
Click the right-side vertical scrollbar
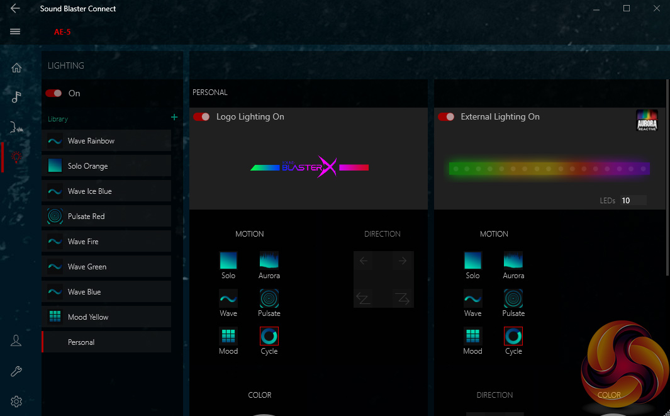coord(668,177)
